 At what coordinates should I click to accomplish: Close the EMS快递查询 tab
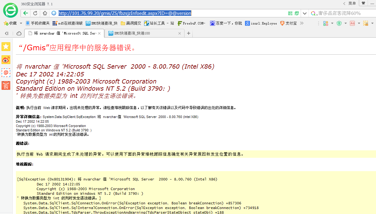pyautogui.click(x=180, y=33)
